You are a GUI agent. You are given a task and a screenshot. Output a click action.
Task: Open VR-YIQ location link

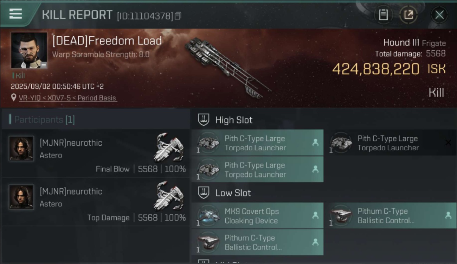click(x=67, y=98)
